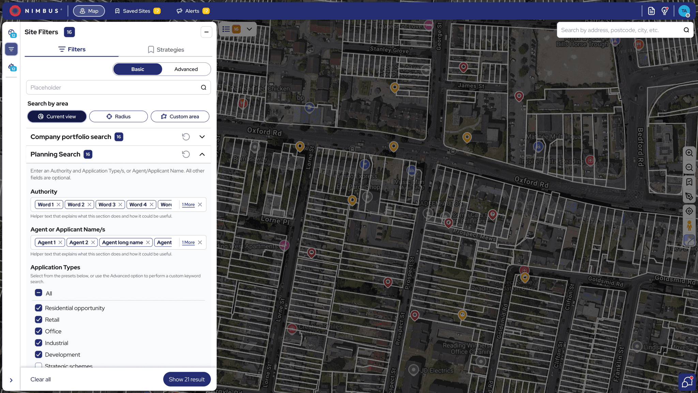Reset Planning Search filters icon
Image resolution: width=698 pixels, height=393 pixels.
[x=186, y=154]
